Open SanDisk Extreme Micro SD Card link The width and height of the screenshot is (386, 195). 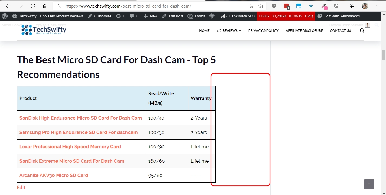click(x=72, y=161)
